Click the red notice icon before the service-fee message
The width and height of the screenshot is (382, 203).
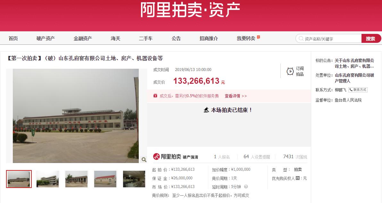(156, 96)
